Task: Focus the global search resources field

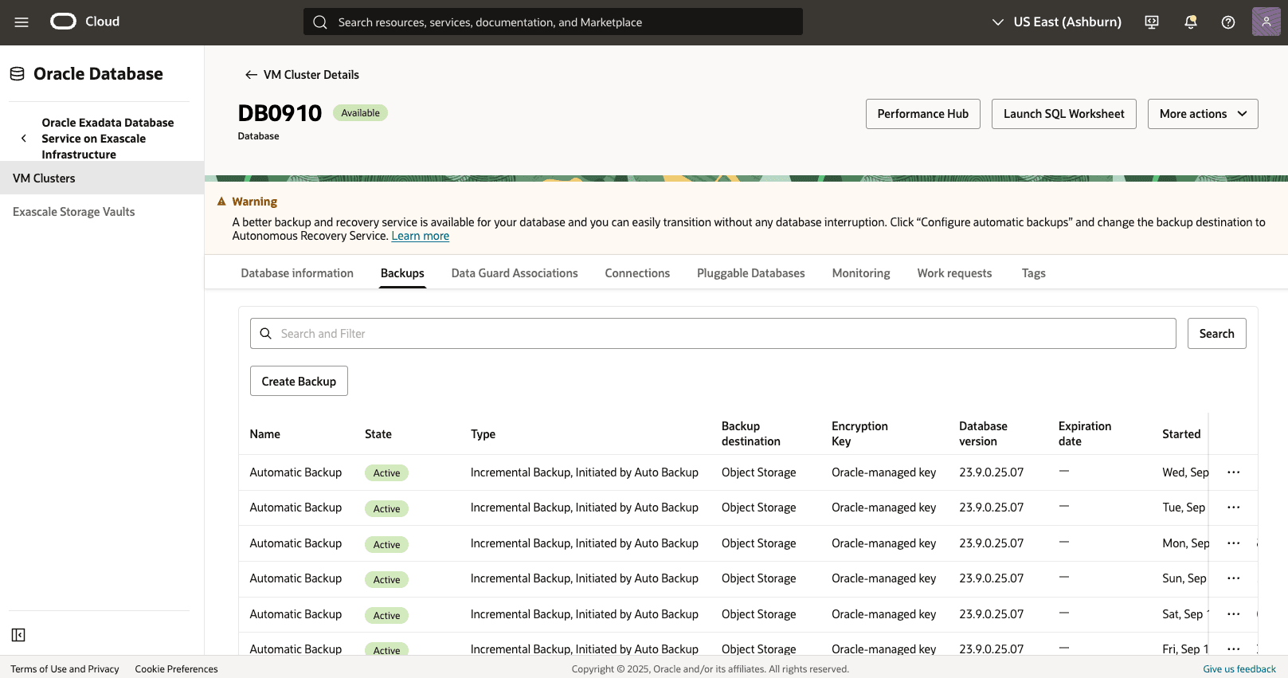Action: tap(553, 22)
